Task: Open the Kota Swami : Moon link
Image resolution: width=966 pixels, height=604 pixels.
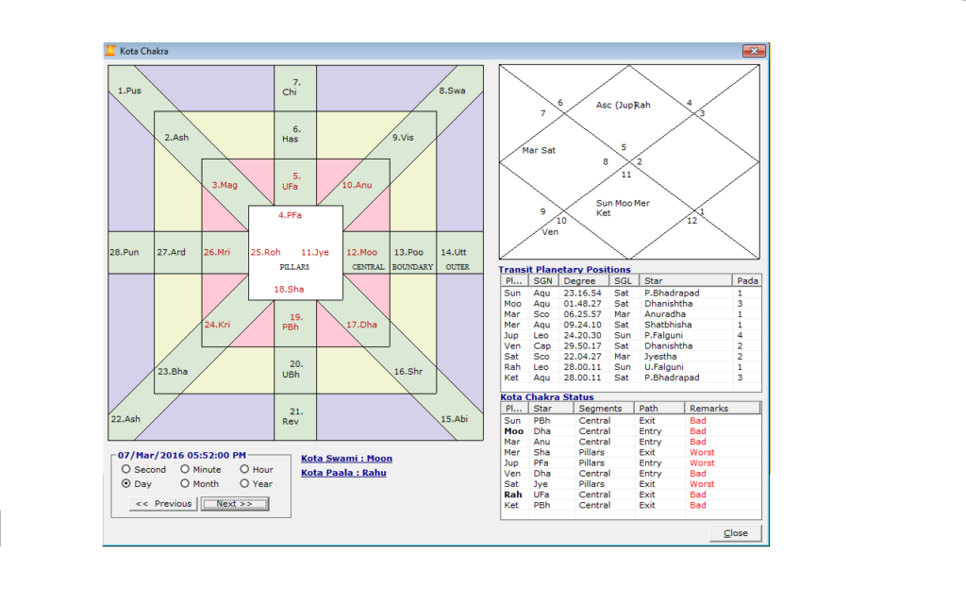Action: [347, 459]
